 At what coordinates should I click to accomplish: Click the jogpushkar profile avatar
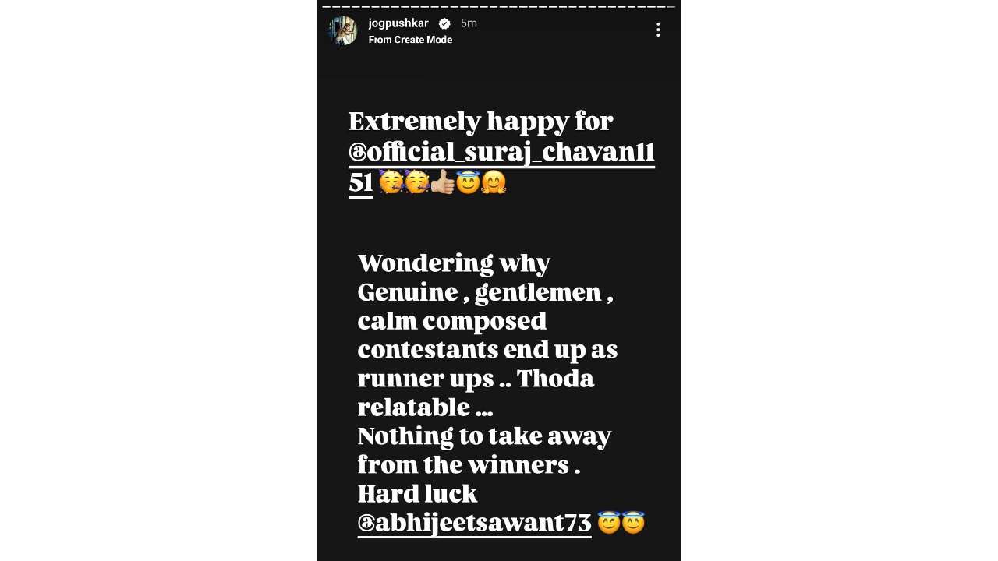343,30
